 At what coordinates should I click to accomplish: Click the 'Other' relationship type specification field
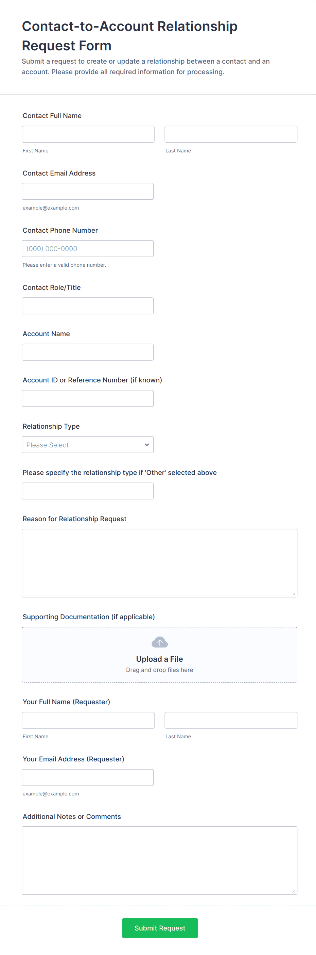pos(87,491)
